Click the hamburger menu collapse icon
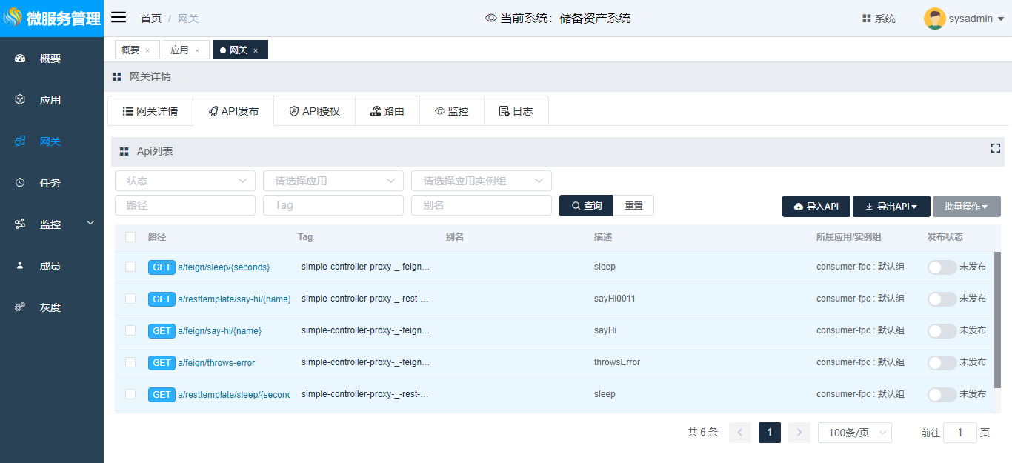Viewport: 1012px width, 463px height. pyautogui.click(x=119, y=18)
